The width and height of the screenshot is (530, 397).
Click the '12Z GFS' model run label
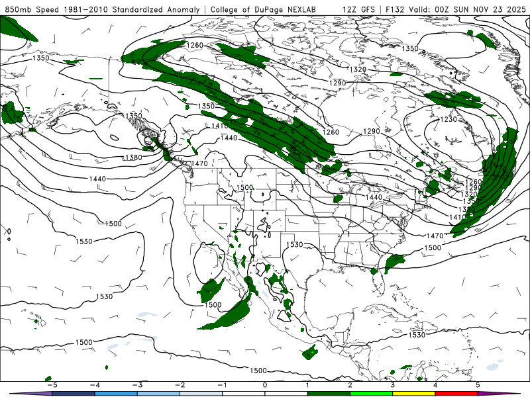click(358, 9)
